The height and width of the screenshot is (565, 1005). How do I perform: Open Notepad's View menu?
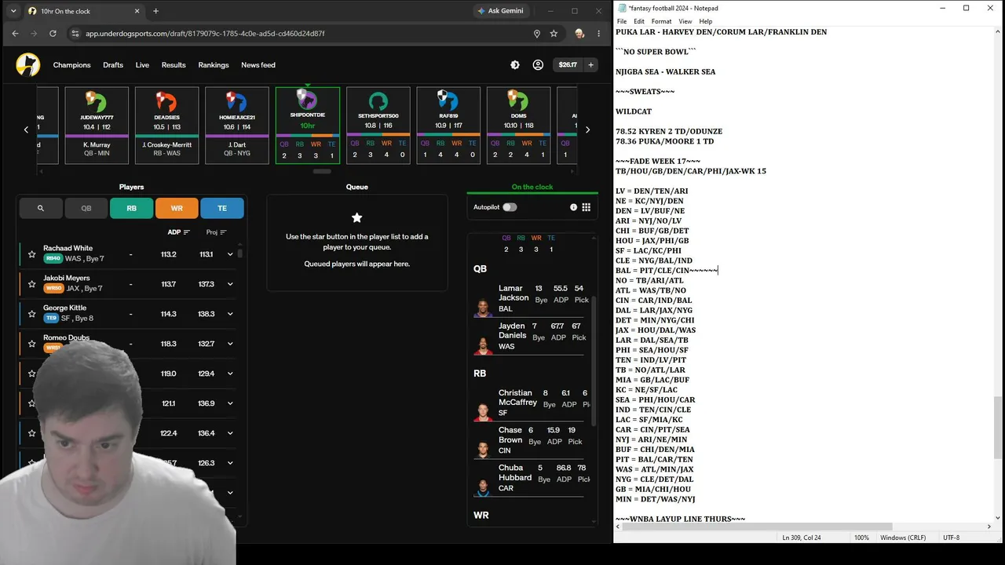point(685,21)
